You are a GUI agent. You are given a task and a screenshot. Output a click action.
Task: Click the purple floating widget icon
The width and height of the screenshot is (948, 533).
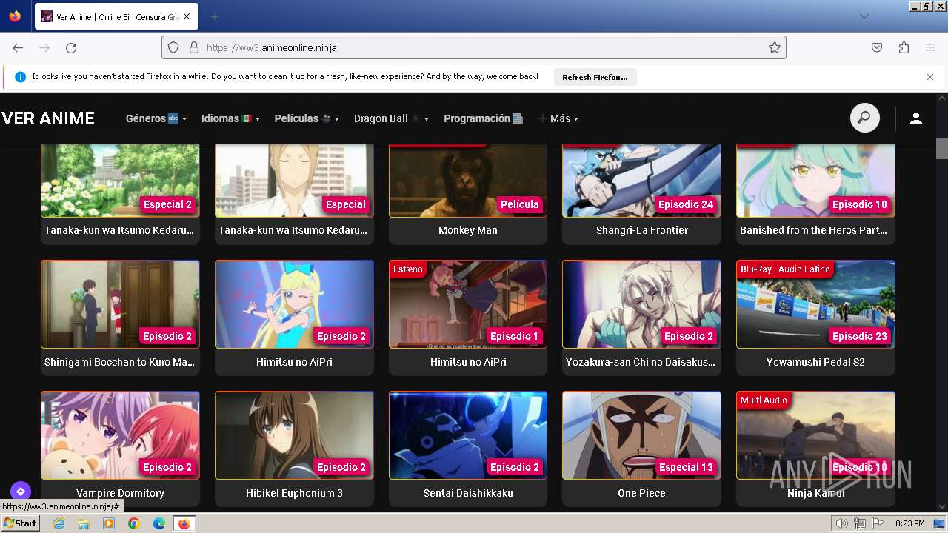[21, 491]
